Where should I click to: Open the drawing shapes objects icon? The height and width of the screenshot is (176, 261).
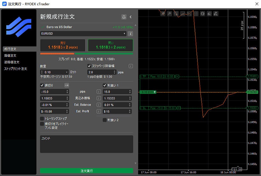tap(216, 14)
